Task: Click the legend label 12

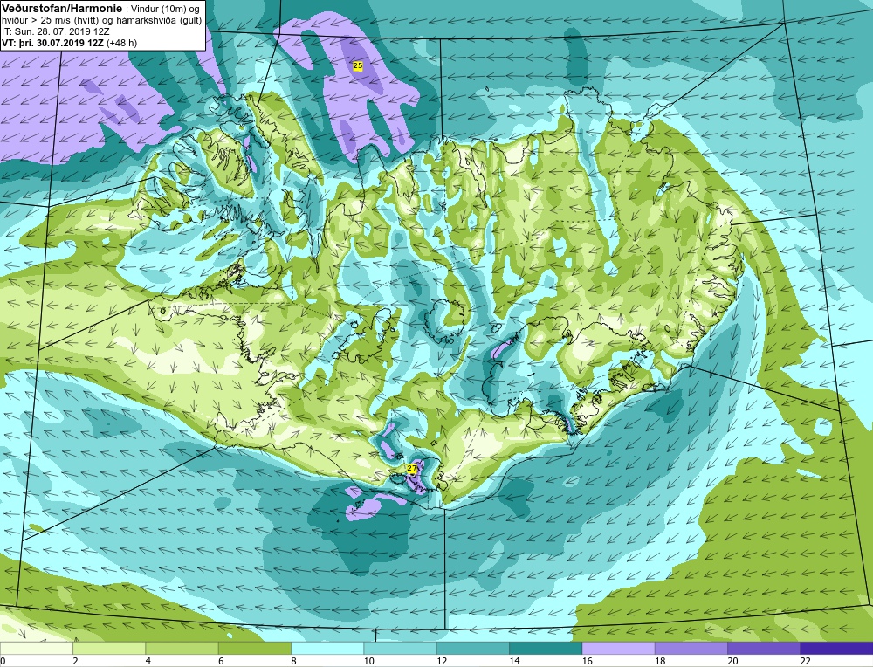Action: click(x=442, y=661)
